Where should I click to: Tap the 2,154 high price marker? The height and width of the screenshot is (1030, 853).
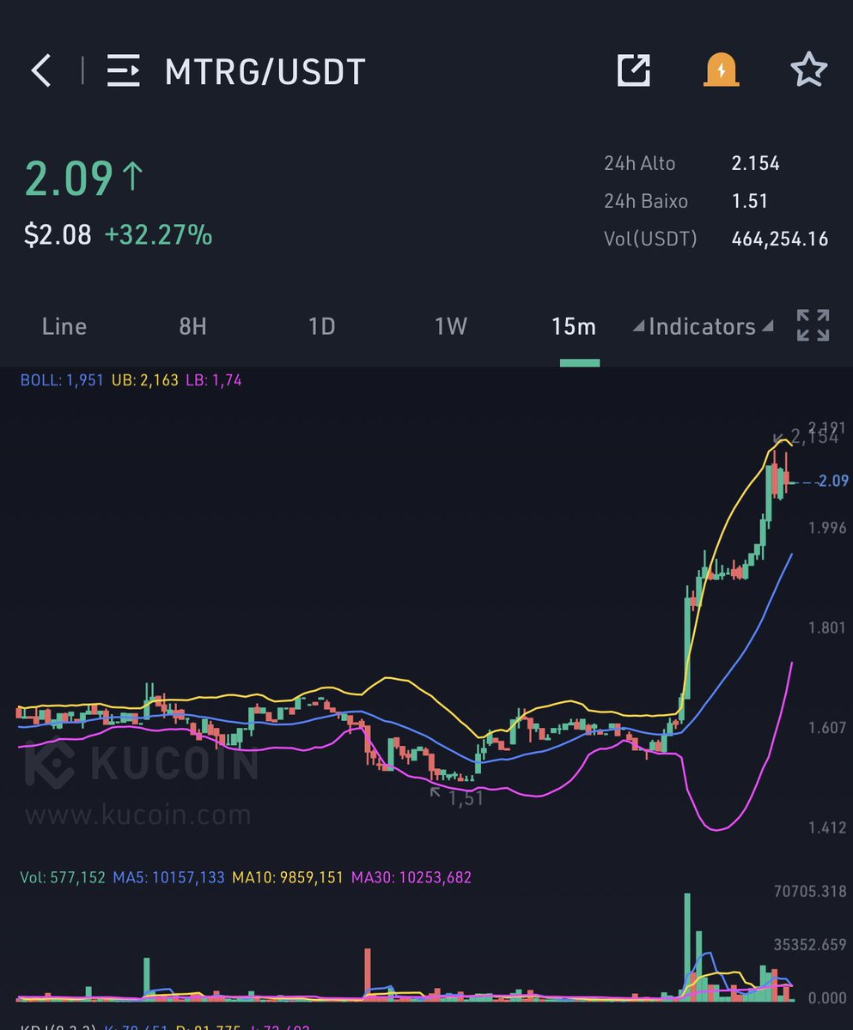[x=814, y=437]
